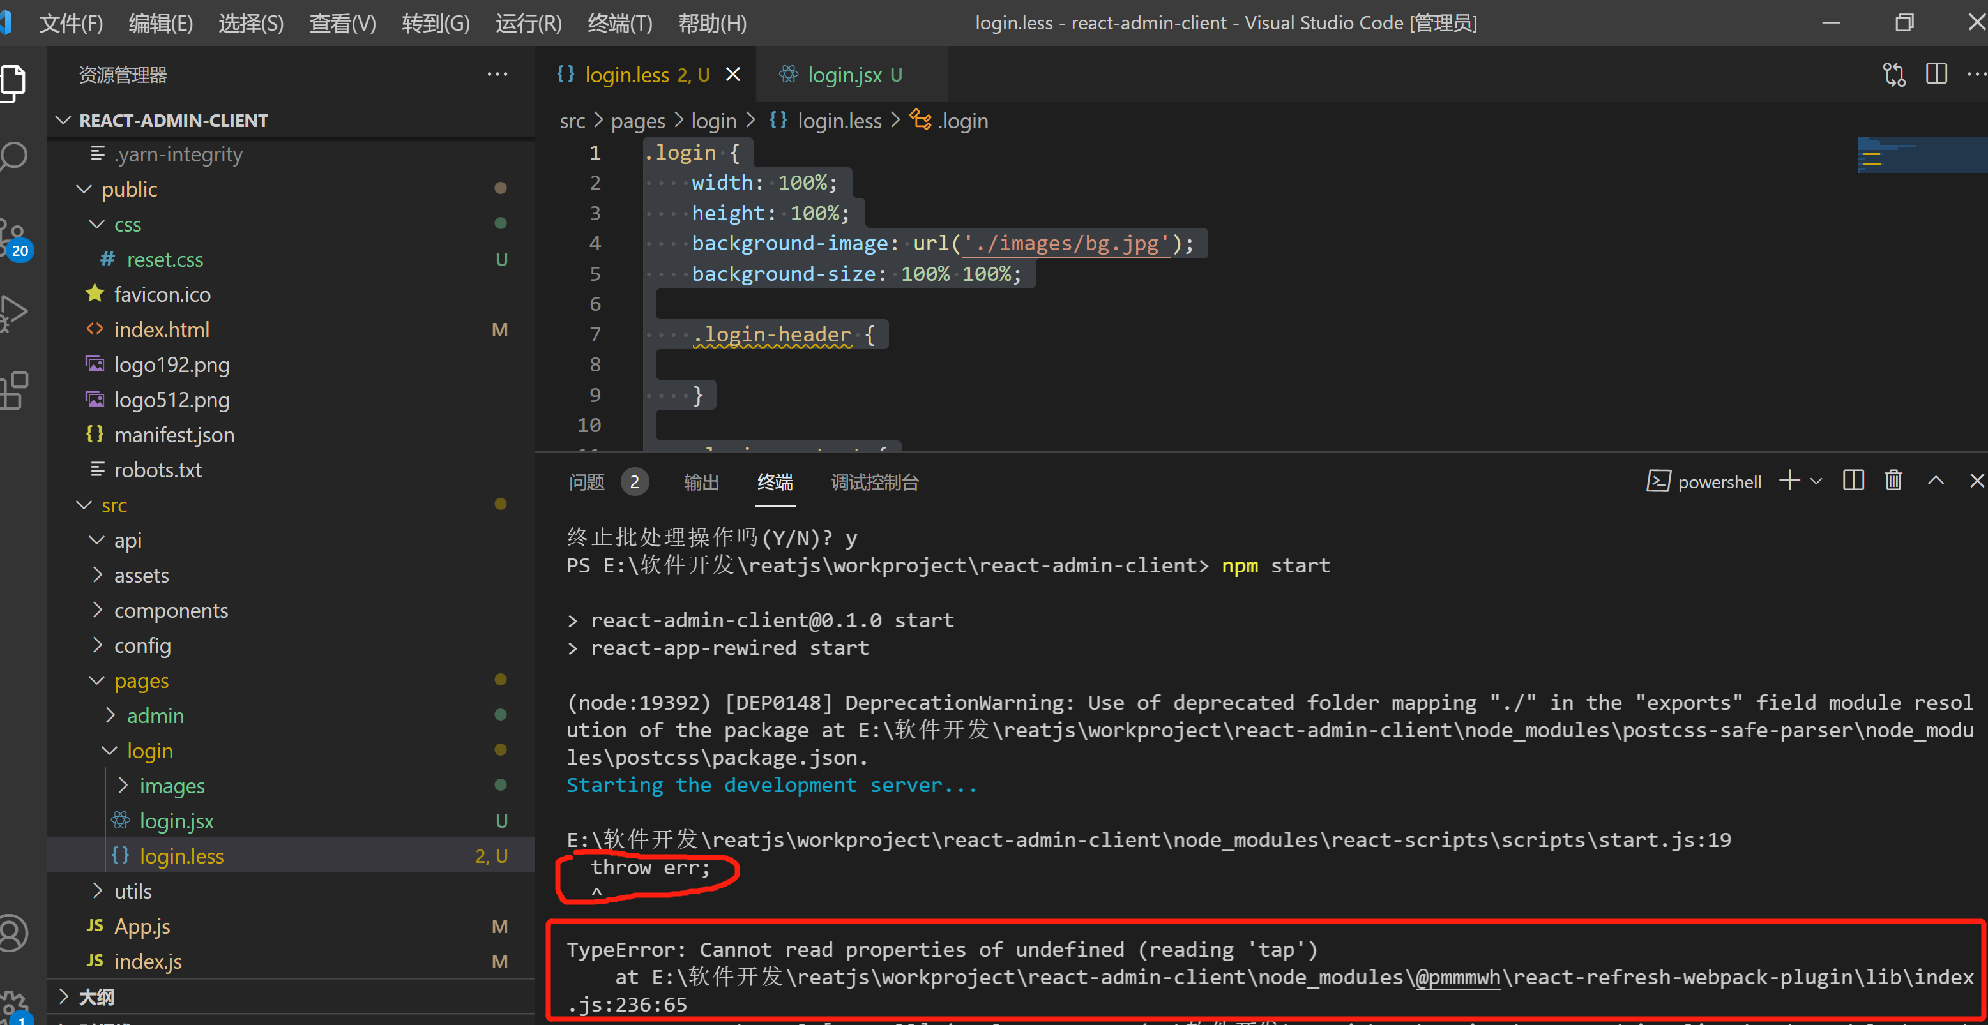The image size is (1988, 1025).
Task: Click the Open Changes compare icon
Action: 1894,75
